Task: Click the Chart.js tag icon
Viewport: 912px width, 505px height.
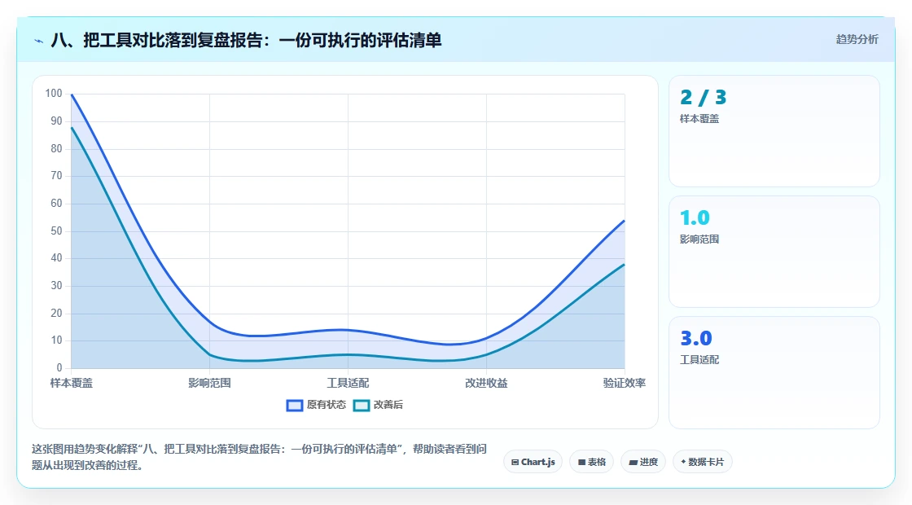Action: click(515, 463)
